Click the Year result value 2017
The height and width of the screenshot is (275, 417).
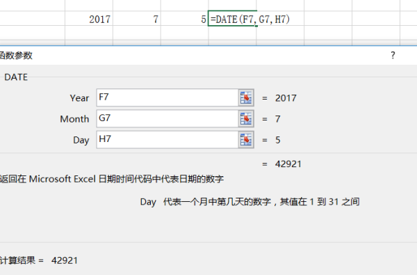[286, 98]
